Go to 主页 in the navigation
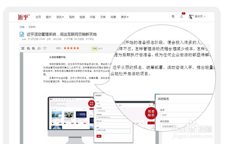The image size is (225, 144). pos(38,17)
